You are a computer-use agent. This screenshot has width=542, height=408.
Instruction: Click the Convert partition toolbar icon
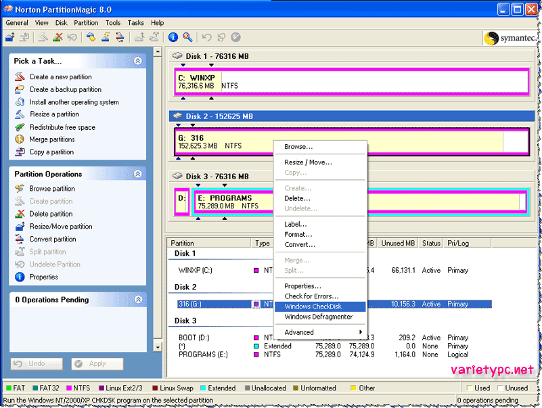(120, 37)
